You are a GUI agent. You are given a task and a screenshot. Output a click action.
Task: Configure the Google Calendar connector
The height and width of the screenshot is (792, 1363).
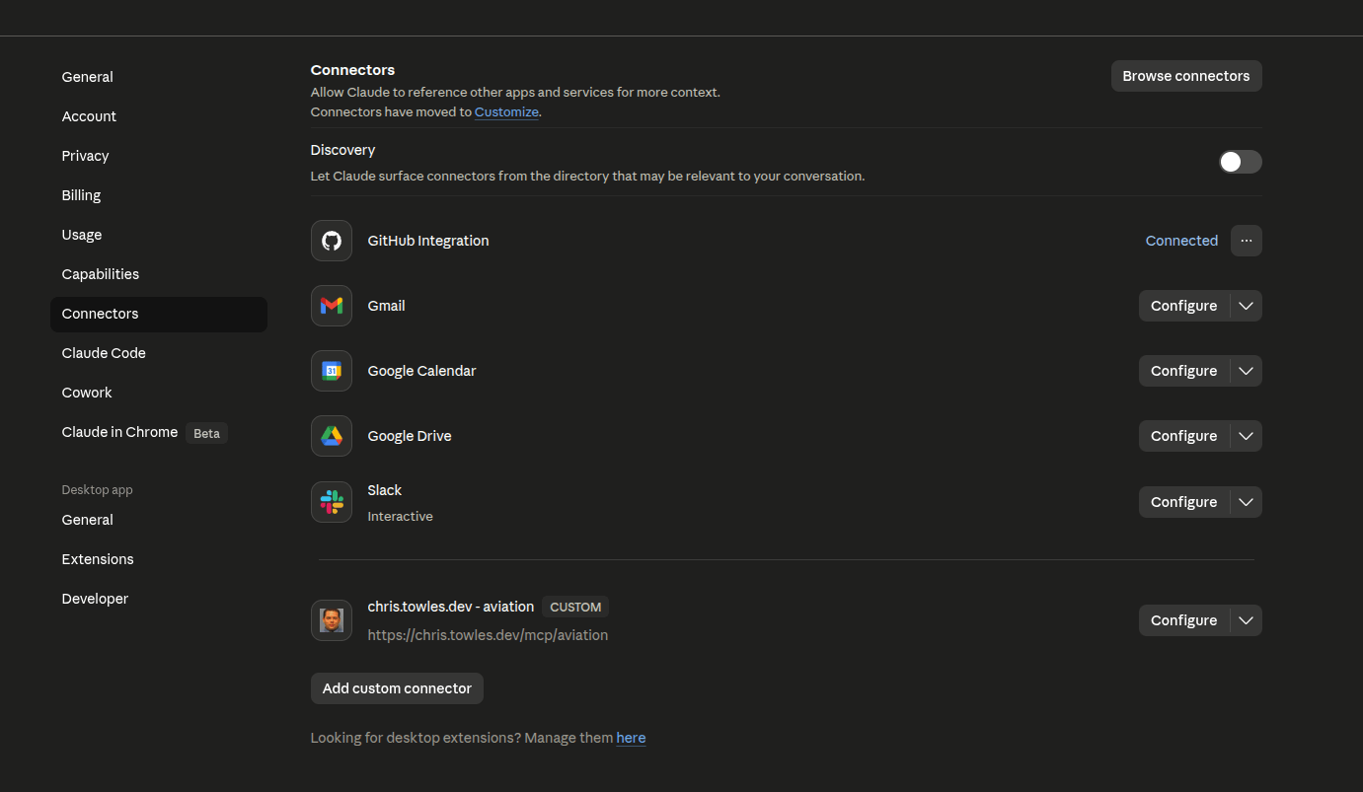click(1184, 371)
